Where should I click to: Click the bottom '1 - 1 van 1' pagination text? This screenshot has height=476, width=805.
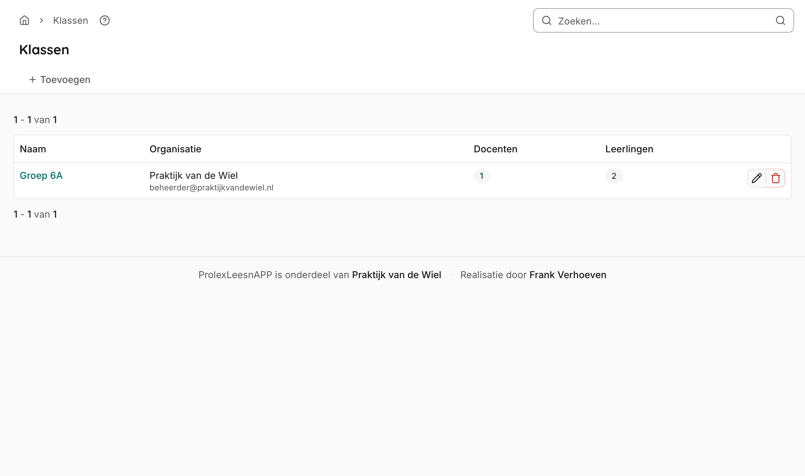coord(35,214)
